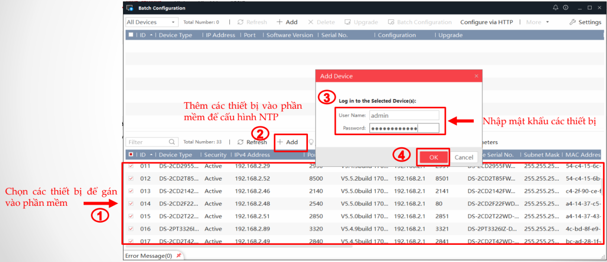Click into the User Name field
Screen dimensions: 607x262
(x=404, y=116)
